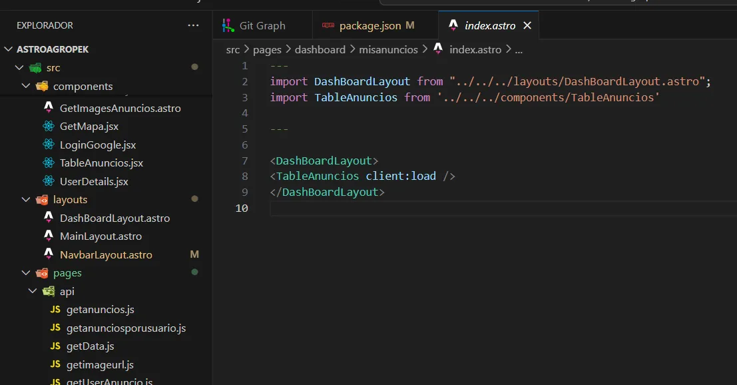
Task: Click the pages folder icon
Action: point(43,273)
